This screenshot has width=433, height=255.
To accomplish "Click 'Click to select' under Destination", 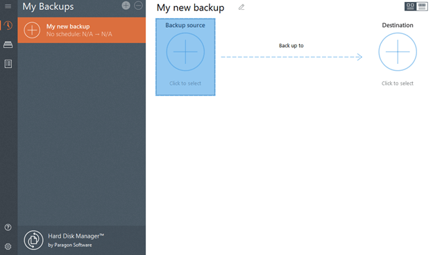I will pyautogui.click(x=398, y=83).
